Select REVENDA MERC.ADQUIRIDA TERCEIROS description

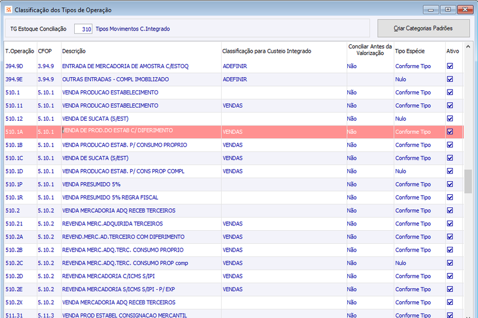(x=112, y=224)
